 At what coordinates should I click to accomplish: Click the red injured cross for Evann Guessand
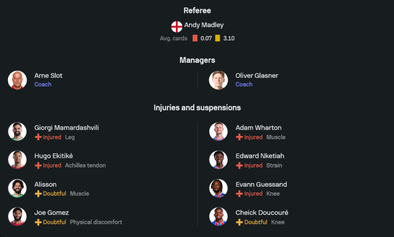[x=239, y=194]
